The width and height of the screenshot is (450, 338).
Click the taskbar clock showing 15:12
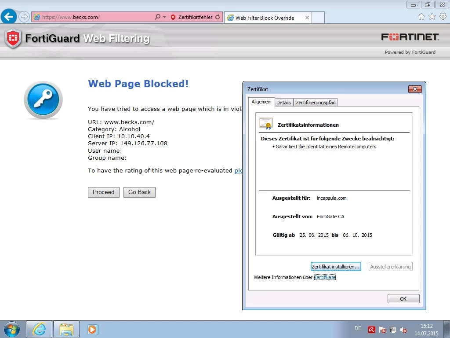(x=426, y=329)
